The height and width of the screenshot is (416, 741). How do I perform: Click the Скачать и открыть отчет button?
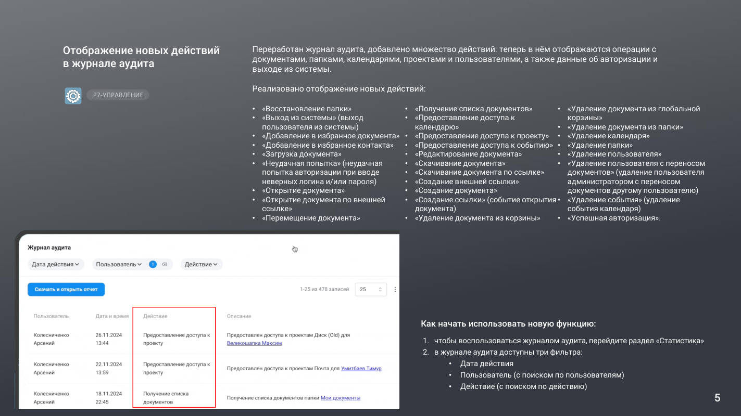point(66,290)
